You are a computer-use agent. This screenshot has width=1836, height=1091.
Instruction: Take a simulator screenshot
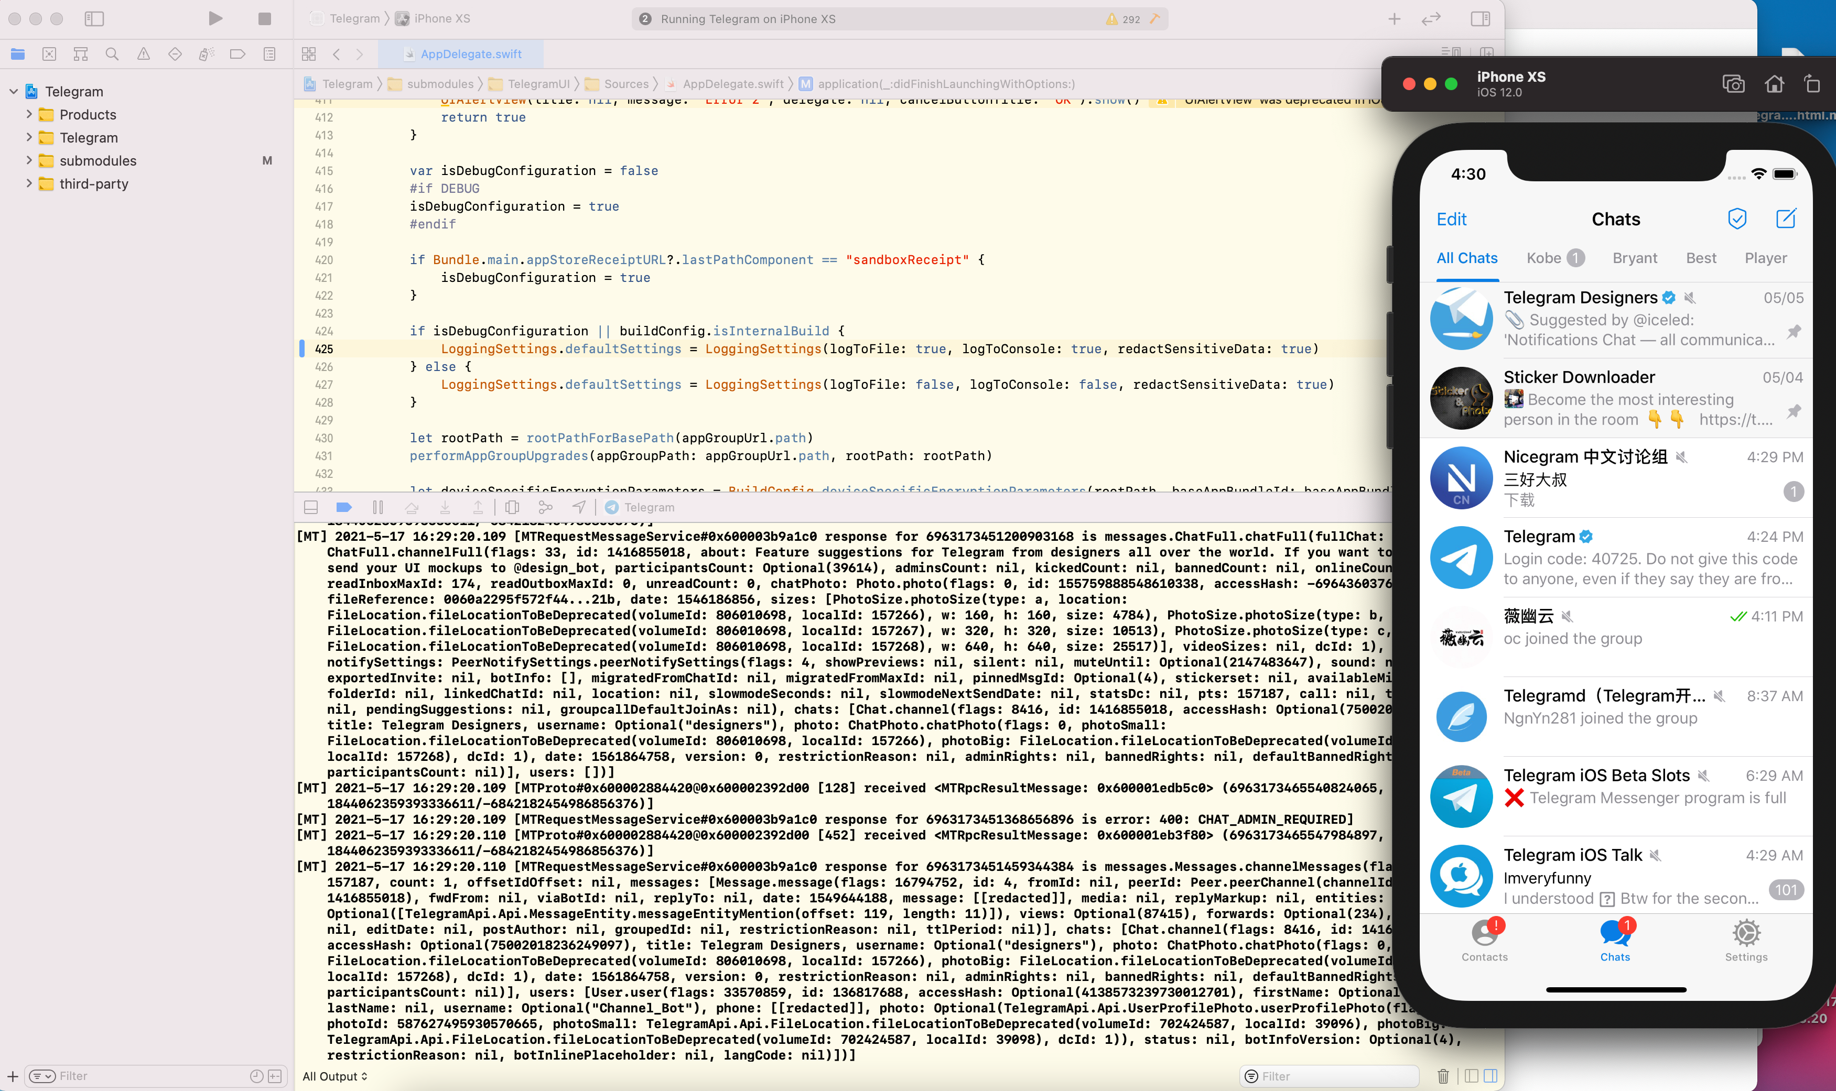point(1733,84)
